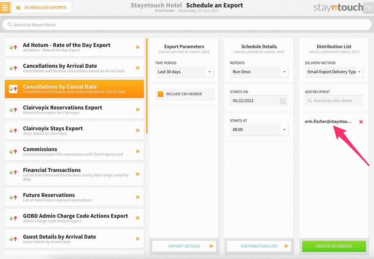Open the Delivery Method dropdown
The width and height of the screenshot is (374, 259).
(334, 72)
